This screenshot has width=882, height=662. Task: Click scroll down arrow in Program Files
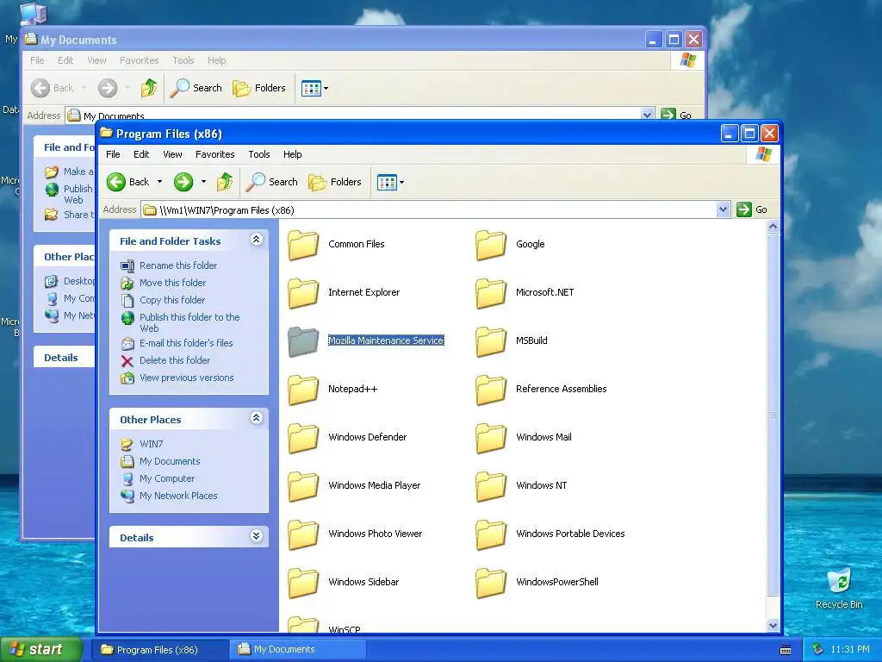773,625
